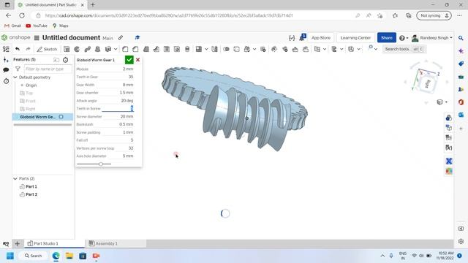468x263 pixels.
Task: Open the Help menu dropdown
Action: click(x=404, y=38)
